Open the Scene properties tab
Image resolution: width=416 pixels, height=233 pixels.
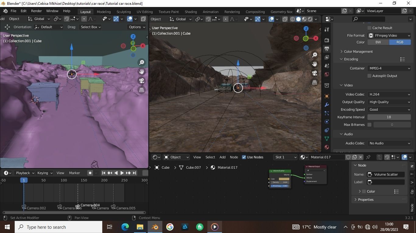coord(327,66)
